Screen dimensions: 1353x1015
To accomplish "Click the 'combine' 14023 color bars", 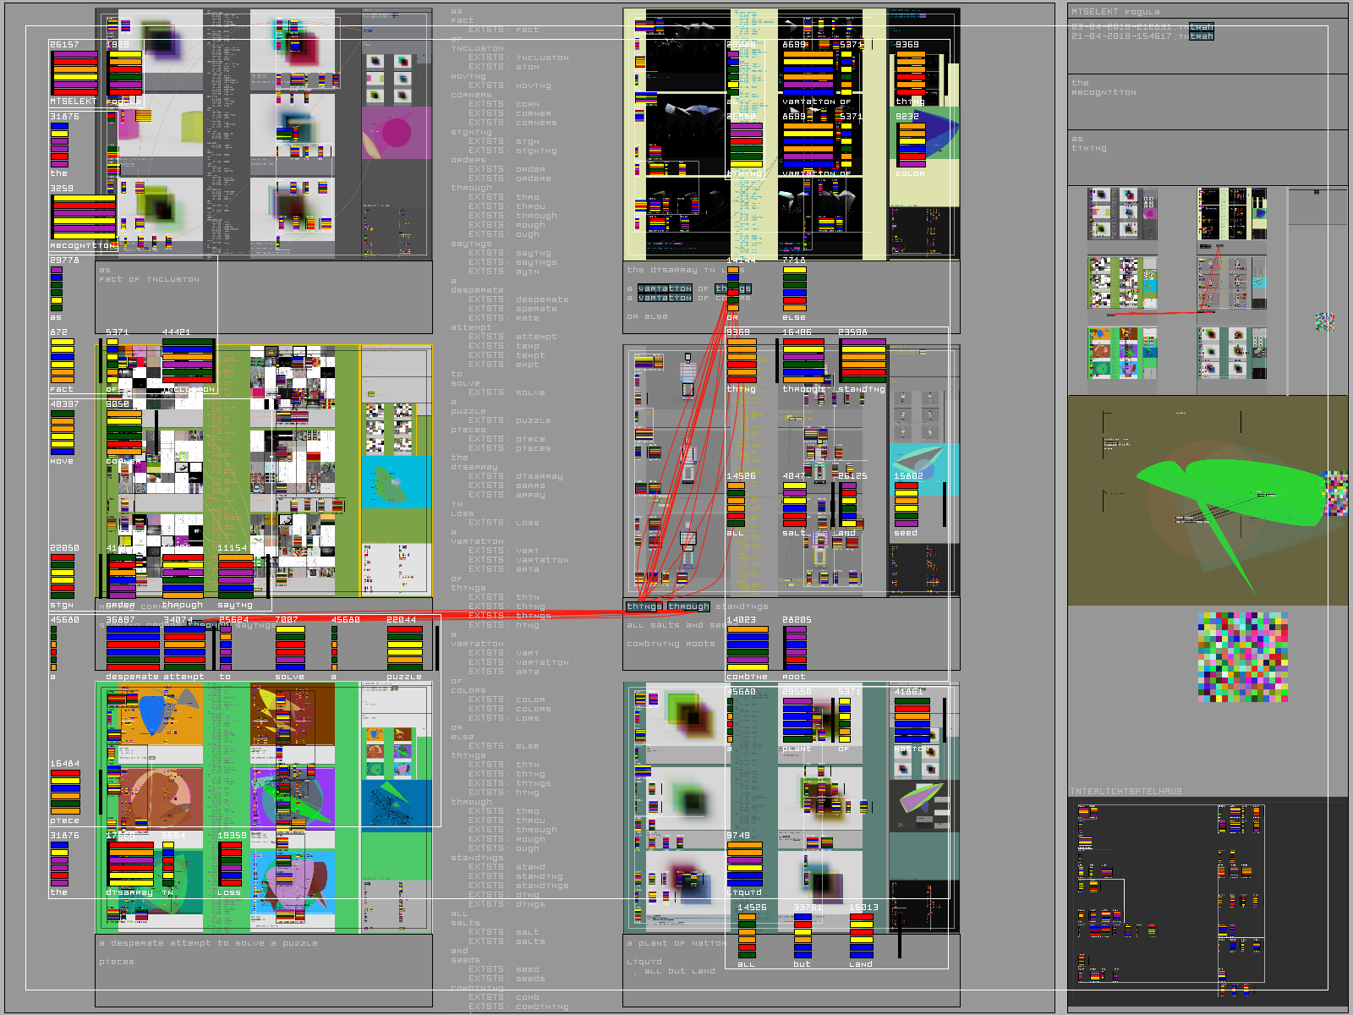I will [x=748, y=649].
